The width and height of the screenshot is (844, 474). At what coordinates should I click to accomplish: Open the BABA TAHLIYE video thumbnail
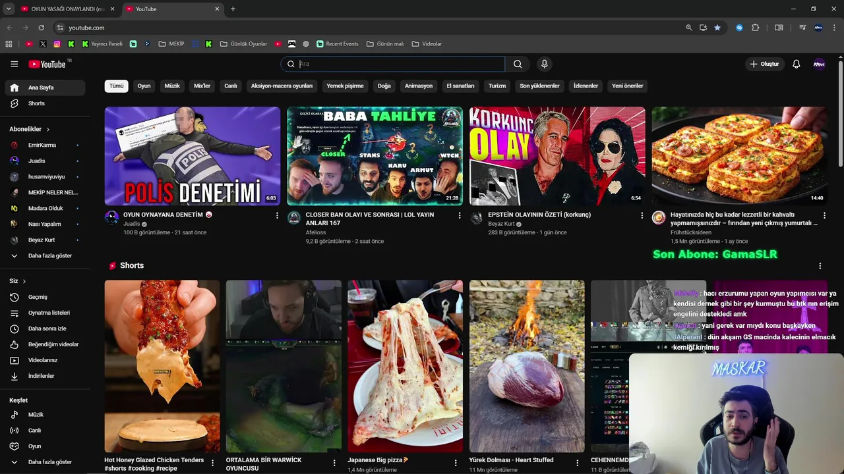[375, 156]
